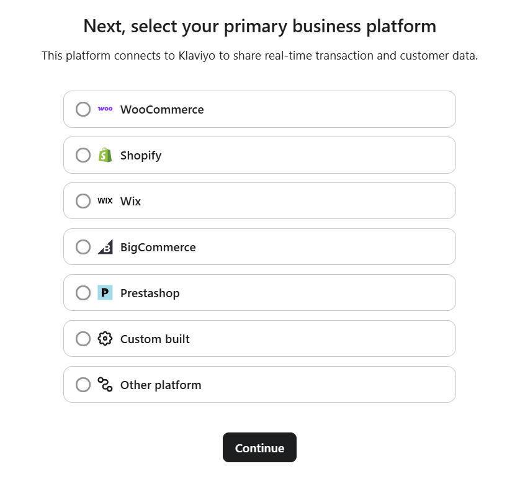Click the Wix option row
520x479 pixels.
[259, 201]
